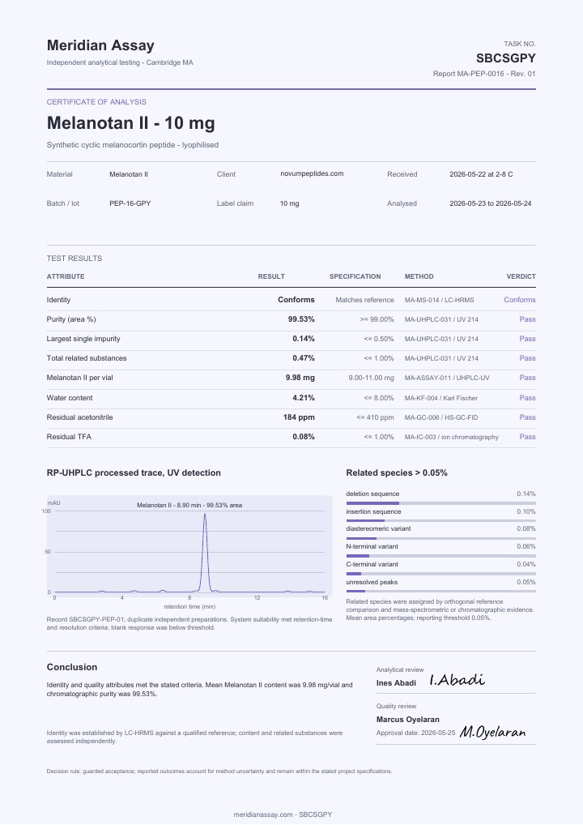Viewport: 583px width, 825px height.
Task: Click the I.Abadi signature
Action: click(457, 680)
